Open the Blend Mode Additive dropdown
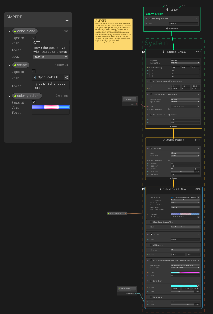This screenshot has height=314, width=213. [x=185, y=207]
